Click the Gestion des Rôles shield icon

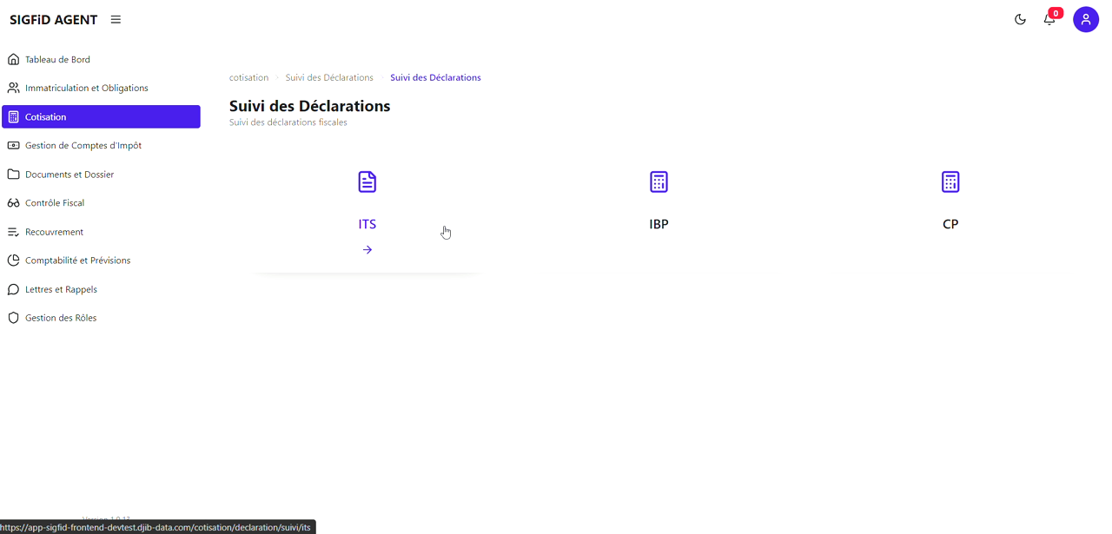[x=13, y=318]
